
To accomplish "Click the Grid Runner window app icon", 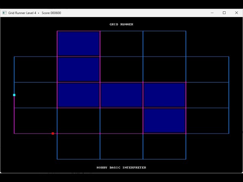I will 4,13.
